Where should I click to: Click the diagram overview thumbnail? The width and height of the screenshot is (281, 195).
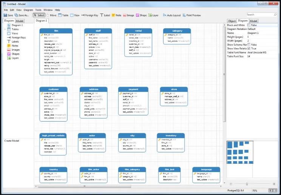click(240, 152)
